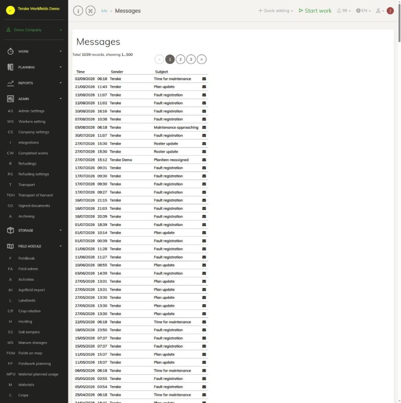Image resolution: width=401 pixels, height=403 pixels.
Task: Open Signed documents in sidebar
Action: (x=34, y=205)
